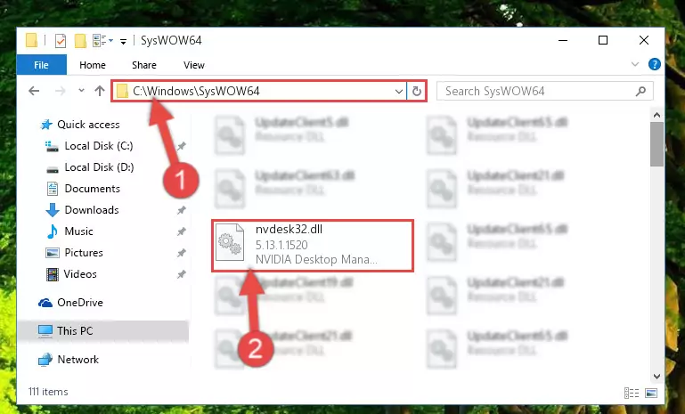Viewport: 685px width, 414px height.
Task: Open the address bar history dropdown
Action: pyautogui.click(x=398, y=92)
